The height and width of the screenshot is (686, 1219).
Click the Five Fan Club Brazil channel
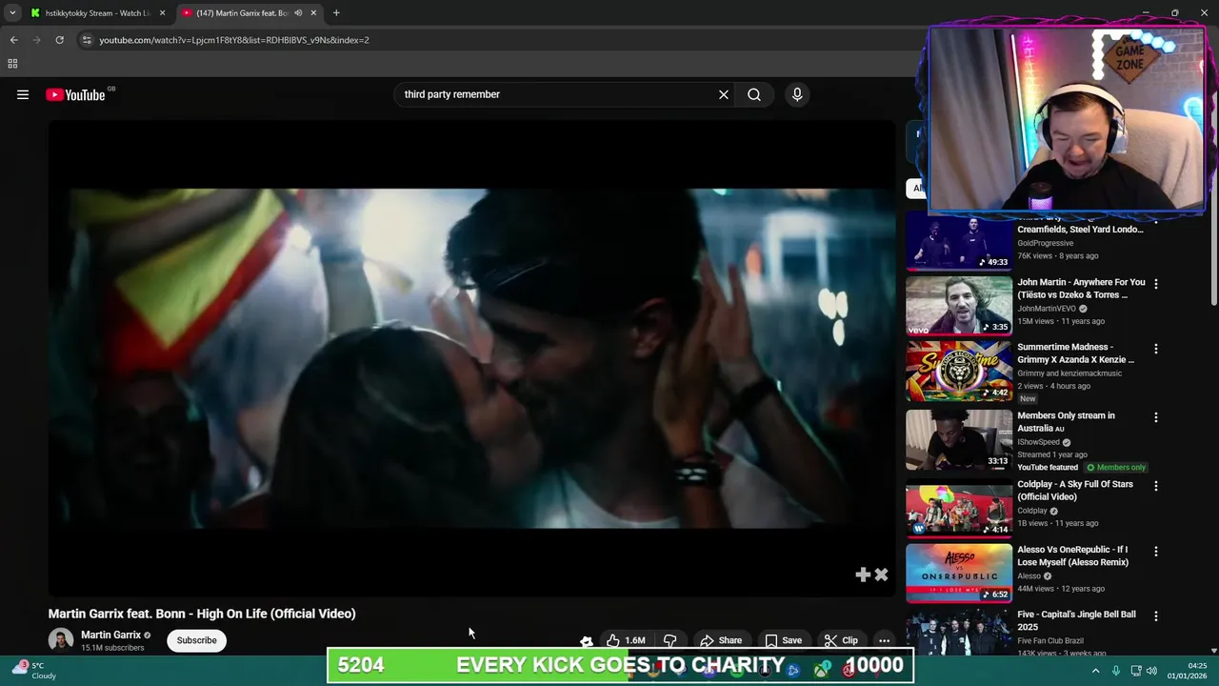point(1057,641)
